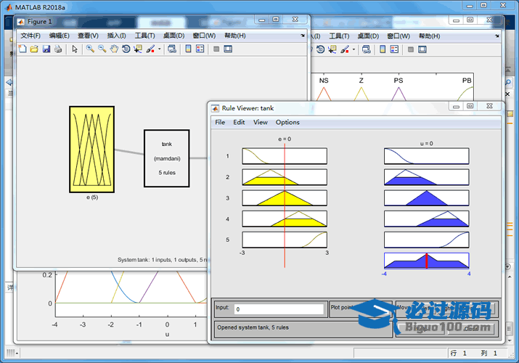Click Show Plot Tools icon in Figure 1
Screen dimensions: 519x363
(x=228, y=49)
